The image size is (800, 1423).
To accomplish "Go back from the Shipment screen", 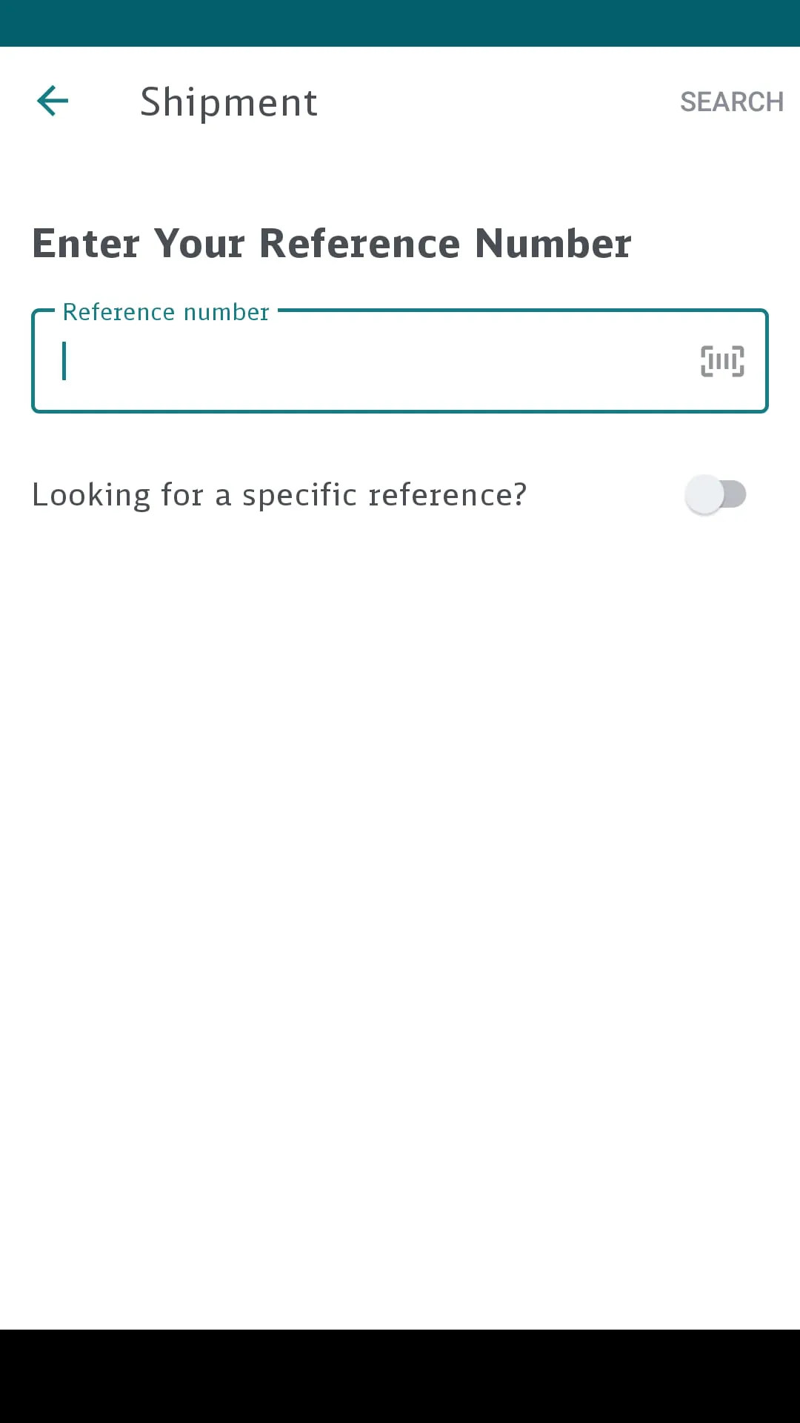I will 53,101.
